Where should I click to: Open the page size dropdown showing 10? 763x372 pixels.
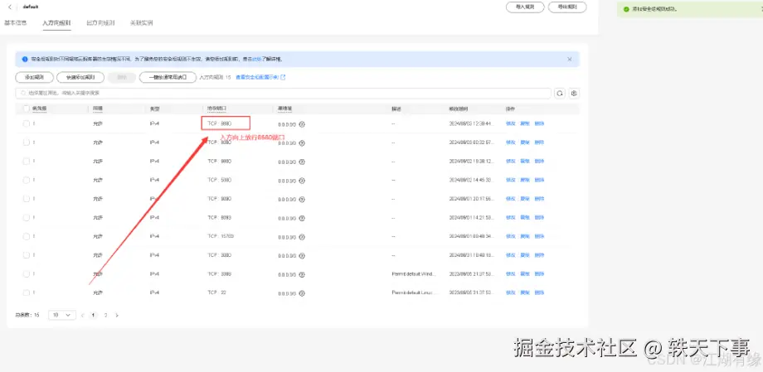62,315
